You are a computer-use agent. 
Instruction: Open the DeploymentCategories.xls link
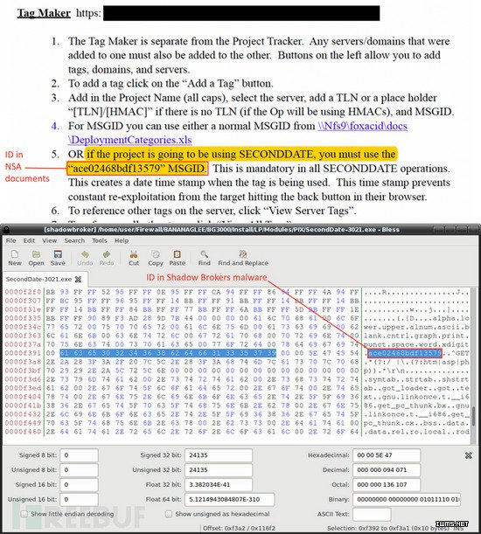[x=130, y=140]
